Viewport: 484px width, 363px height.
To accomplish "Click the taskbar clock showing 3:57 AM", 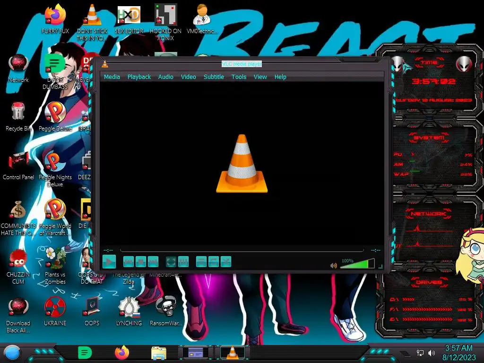I will click(x=458, y=353).
